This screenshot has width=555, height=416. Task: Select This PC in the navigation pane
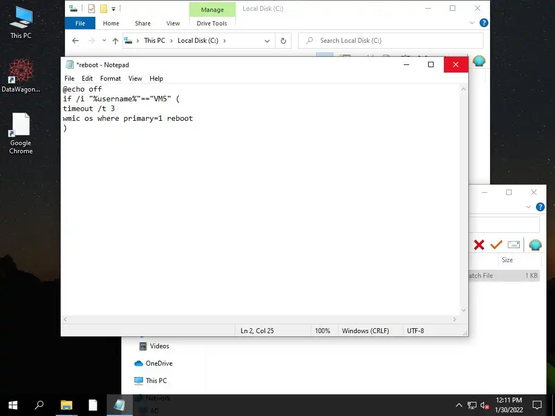(151, 381)
